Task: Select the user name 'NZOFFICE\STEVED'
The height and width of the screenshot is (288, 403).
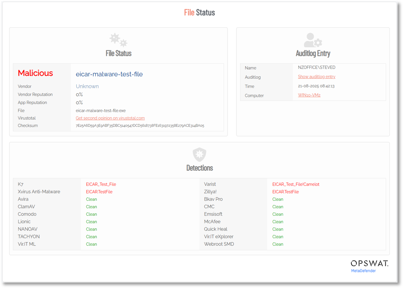Action: tap(317, 67)
